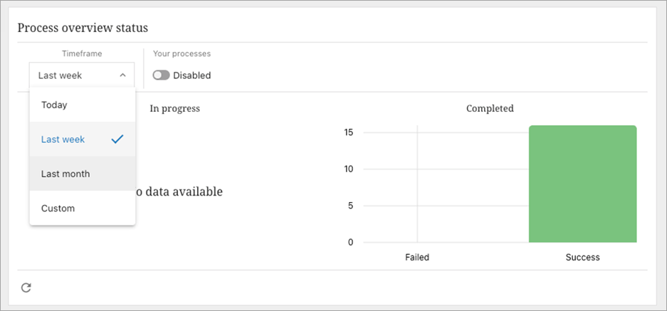The image size is (667, 311).
Task: Click the Process overview status heading
Action: tap(83, 28)
